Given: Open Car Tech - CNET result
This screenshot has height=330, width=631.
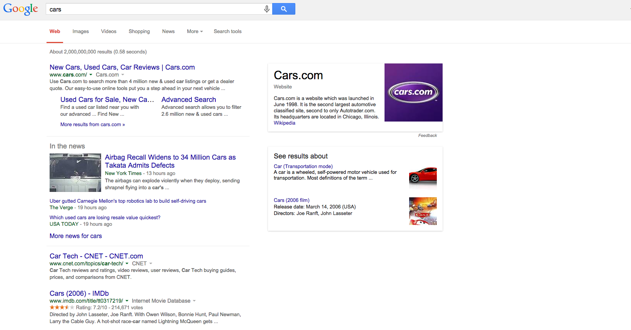Looking at the screenshot, I should tap(96, 256).
